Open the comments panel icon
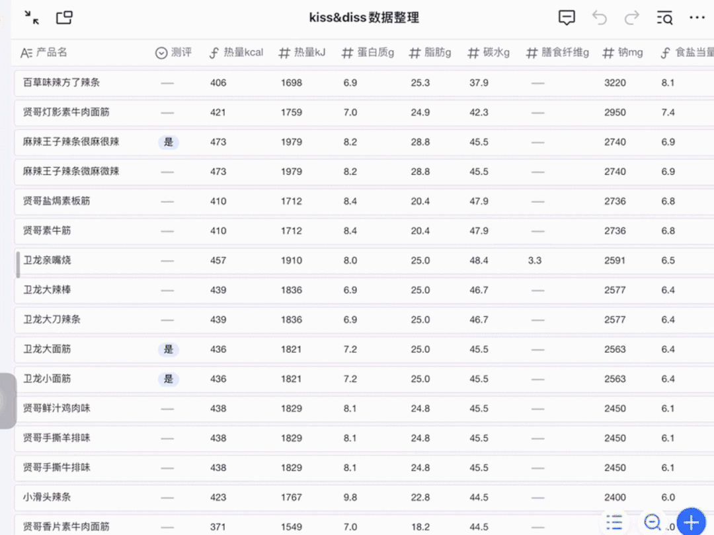Viewport: 714px width, 535px height. click(567, 18)
